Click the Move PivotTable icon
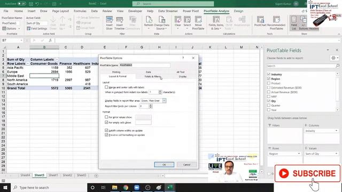The height and width of the screenshot is (192, 342). tap(198, 22)
